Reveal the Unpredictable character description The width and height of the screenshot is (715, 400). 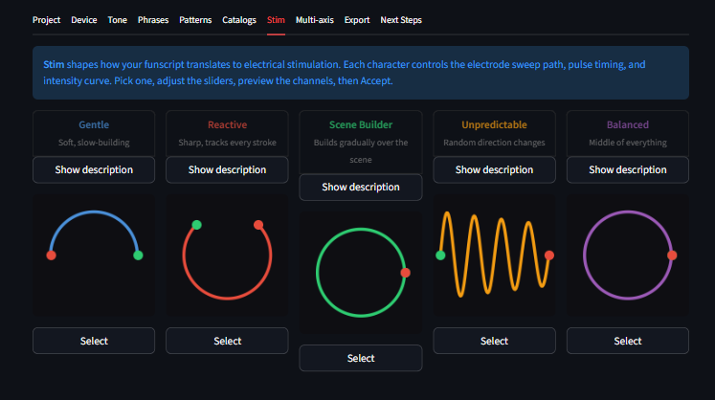(x=494, y=169)
